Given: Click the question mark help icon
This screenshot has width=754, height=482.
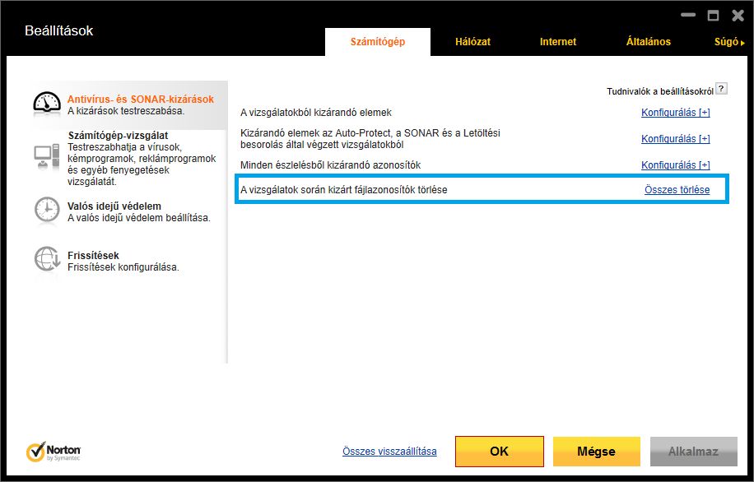Looking at the screenshot, I should pyautogui.click(x=721, y=89).
